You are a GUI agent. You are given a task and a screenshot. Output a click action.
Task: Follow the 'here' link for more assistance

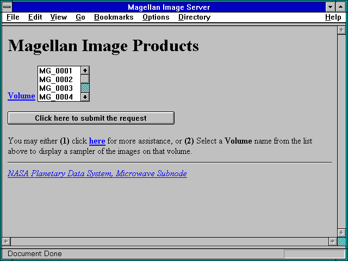tap(97, 141)
